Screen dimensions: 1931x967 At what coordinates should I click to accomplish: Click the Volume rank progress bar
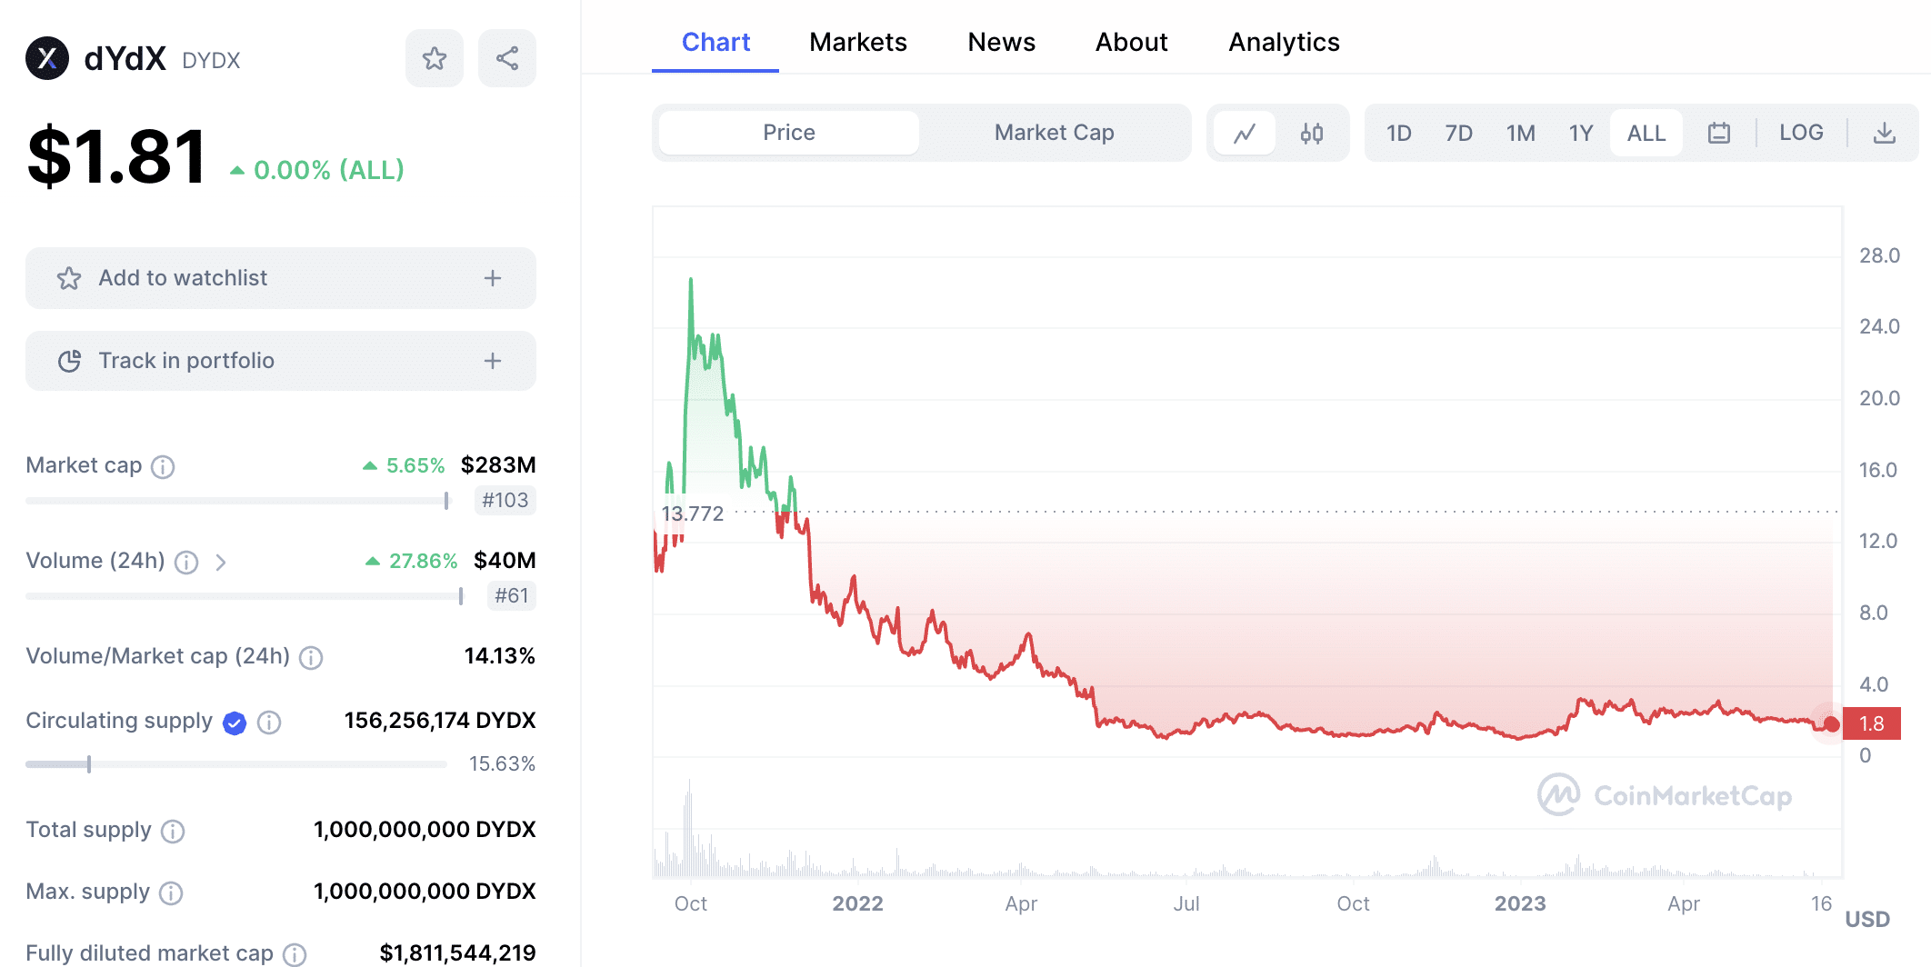coord(245,596)
